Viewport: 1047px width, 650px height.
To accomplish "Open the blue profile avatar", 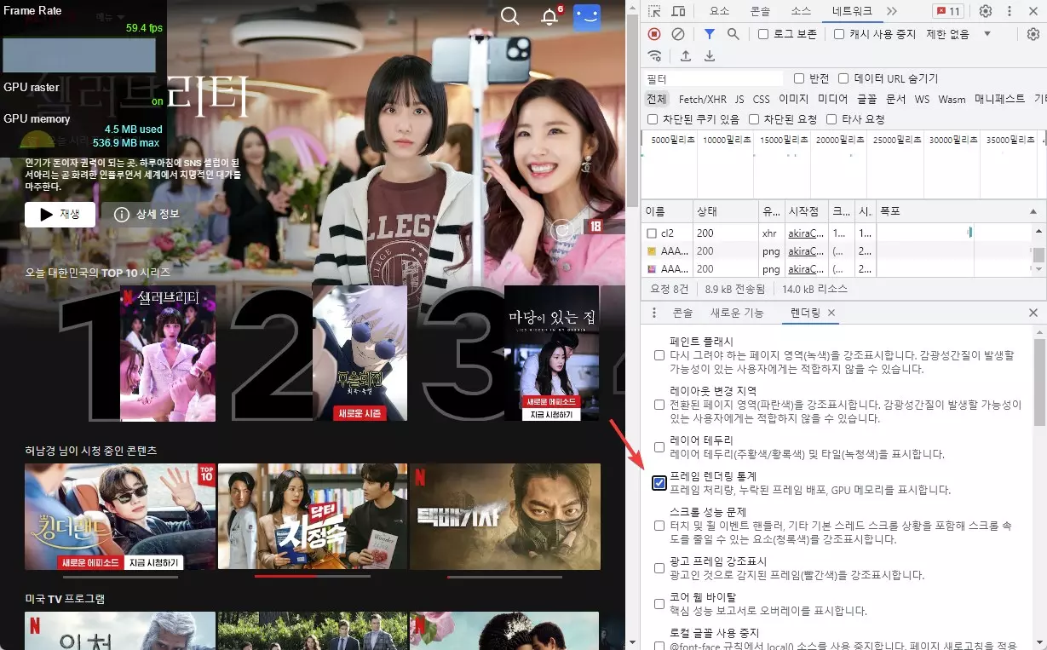I will pos(586,16).
